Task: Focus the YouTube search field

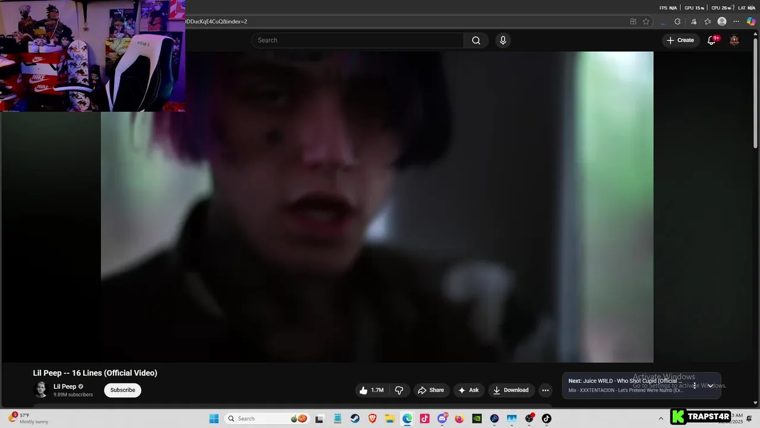Action: pos(357,40)
